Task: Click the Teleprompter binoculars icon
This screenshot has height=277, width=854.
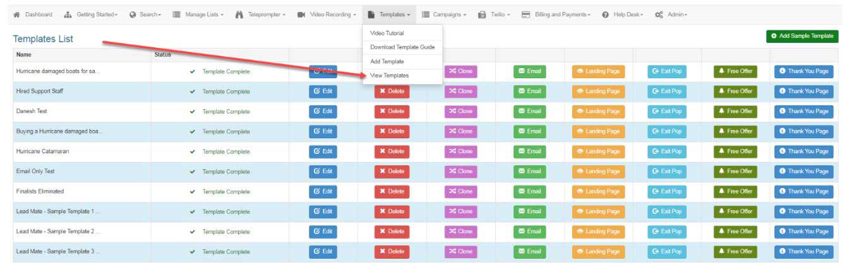Action: 239,15
